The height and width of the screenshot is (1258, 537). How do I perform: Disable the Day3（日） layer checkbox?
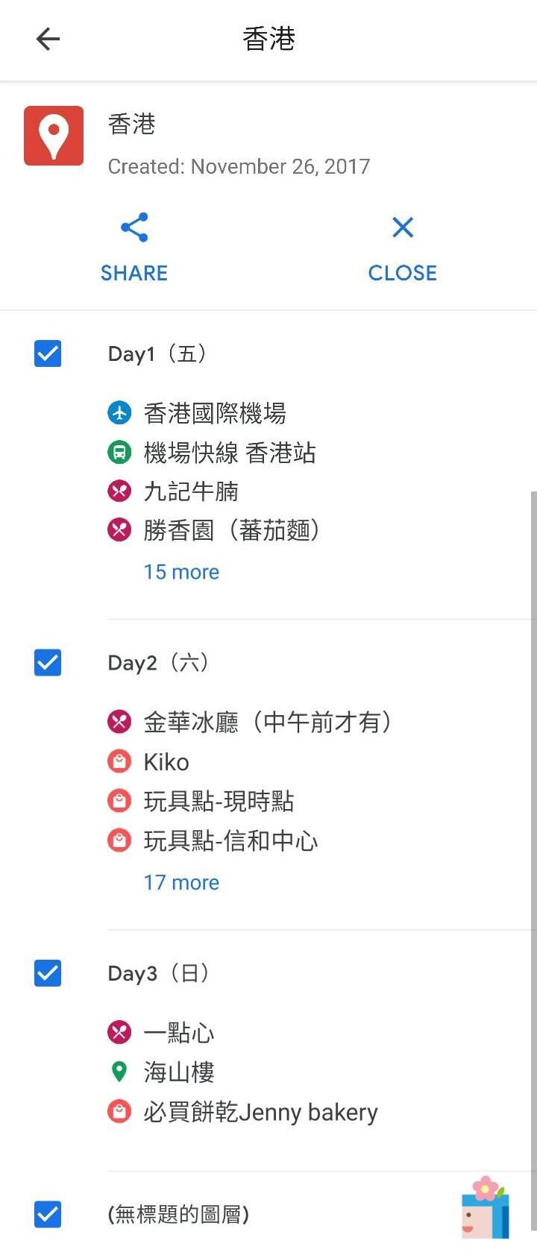[48, 973]
